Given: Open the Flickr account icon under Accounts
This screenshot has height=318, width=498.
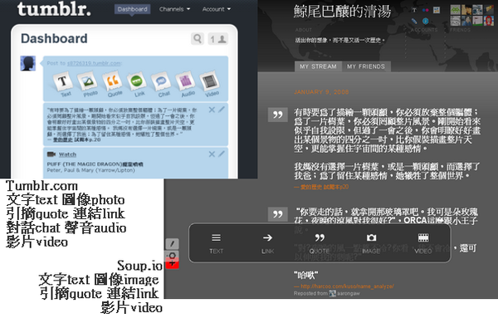Looking at the screenshot, I should pos(425,10).
